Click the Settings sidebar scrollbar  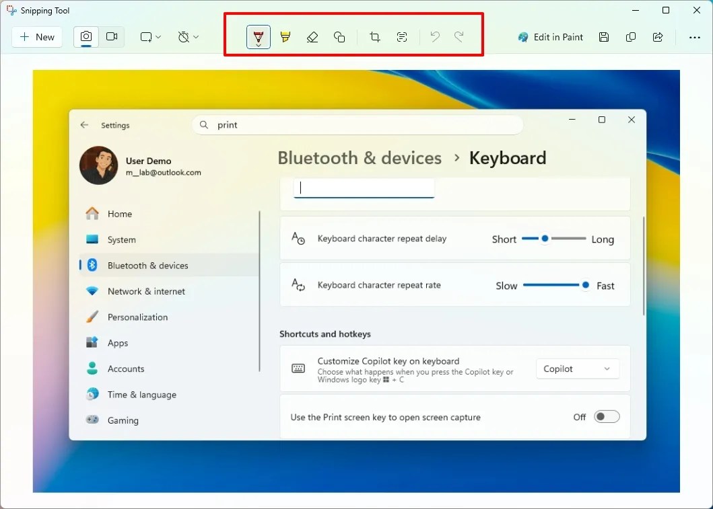259,291
